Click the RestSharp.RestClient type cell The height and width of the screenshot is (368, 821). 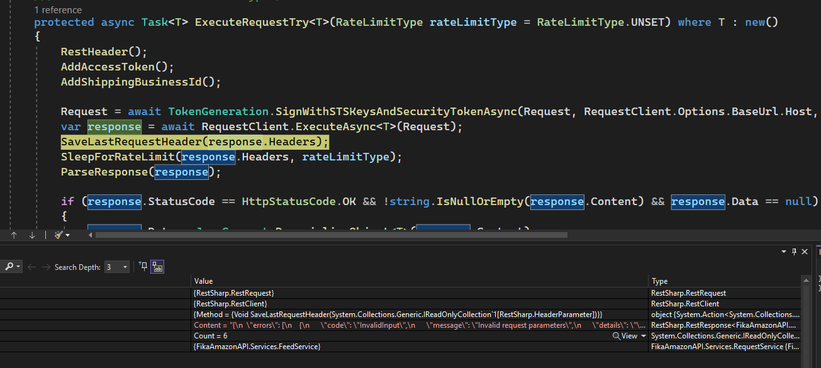[725, 304]
